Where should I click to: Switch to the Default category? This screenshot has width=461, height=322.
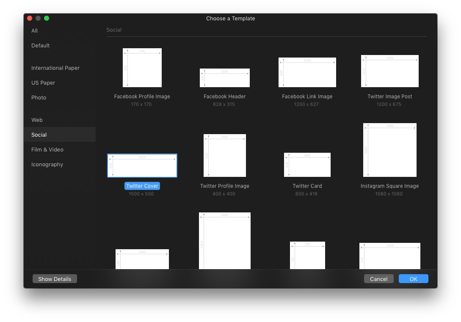41,46
